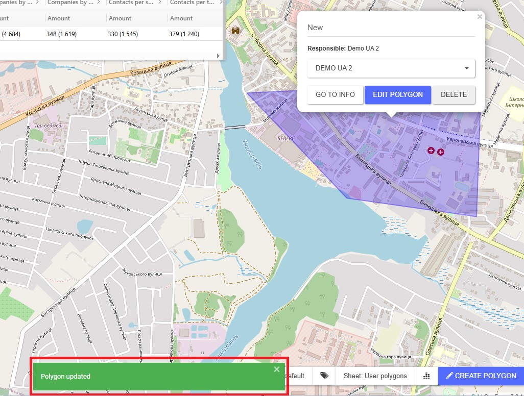Select the left pharmacy marker in polygon

(x=431, y=151)
